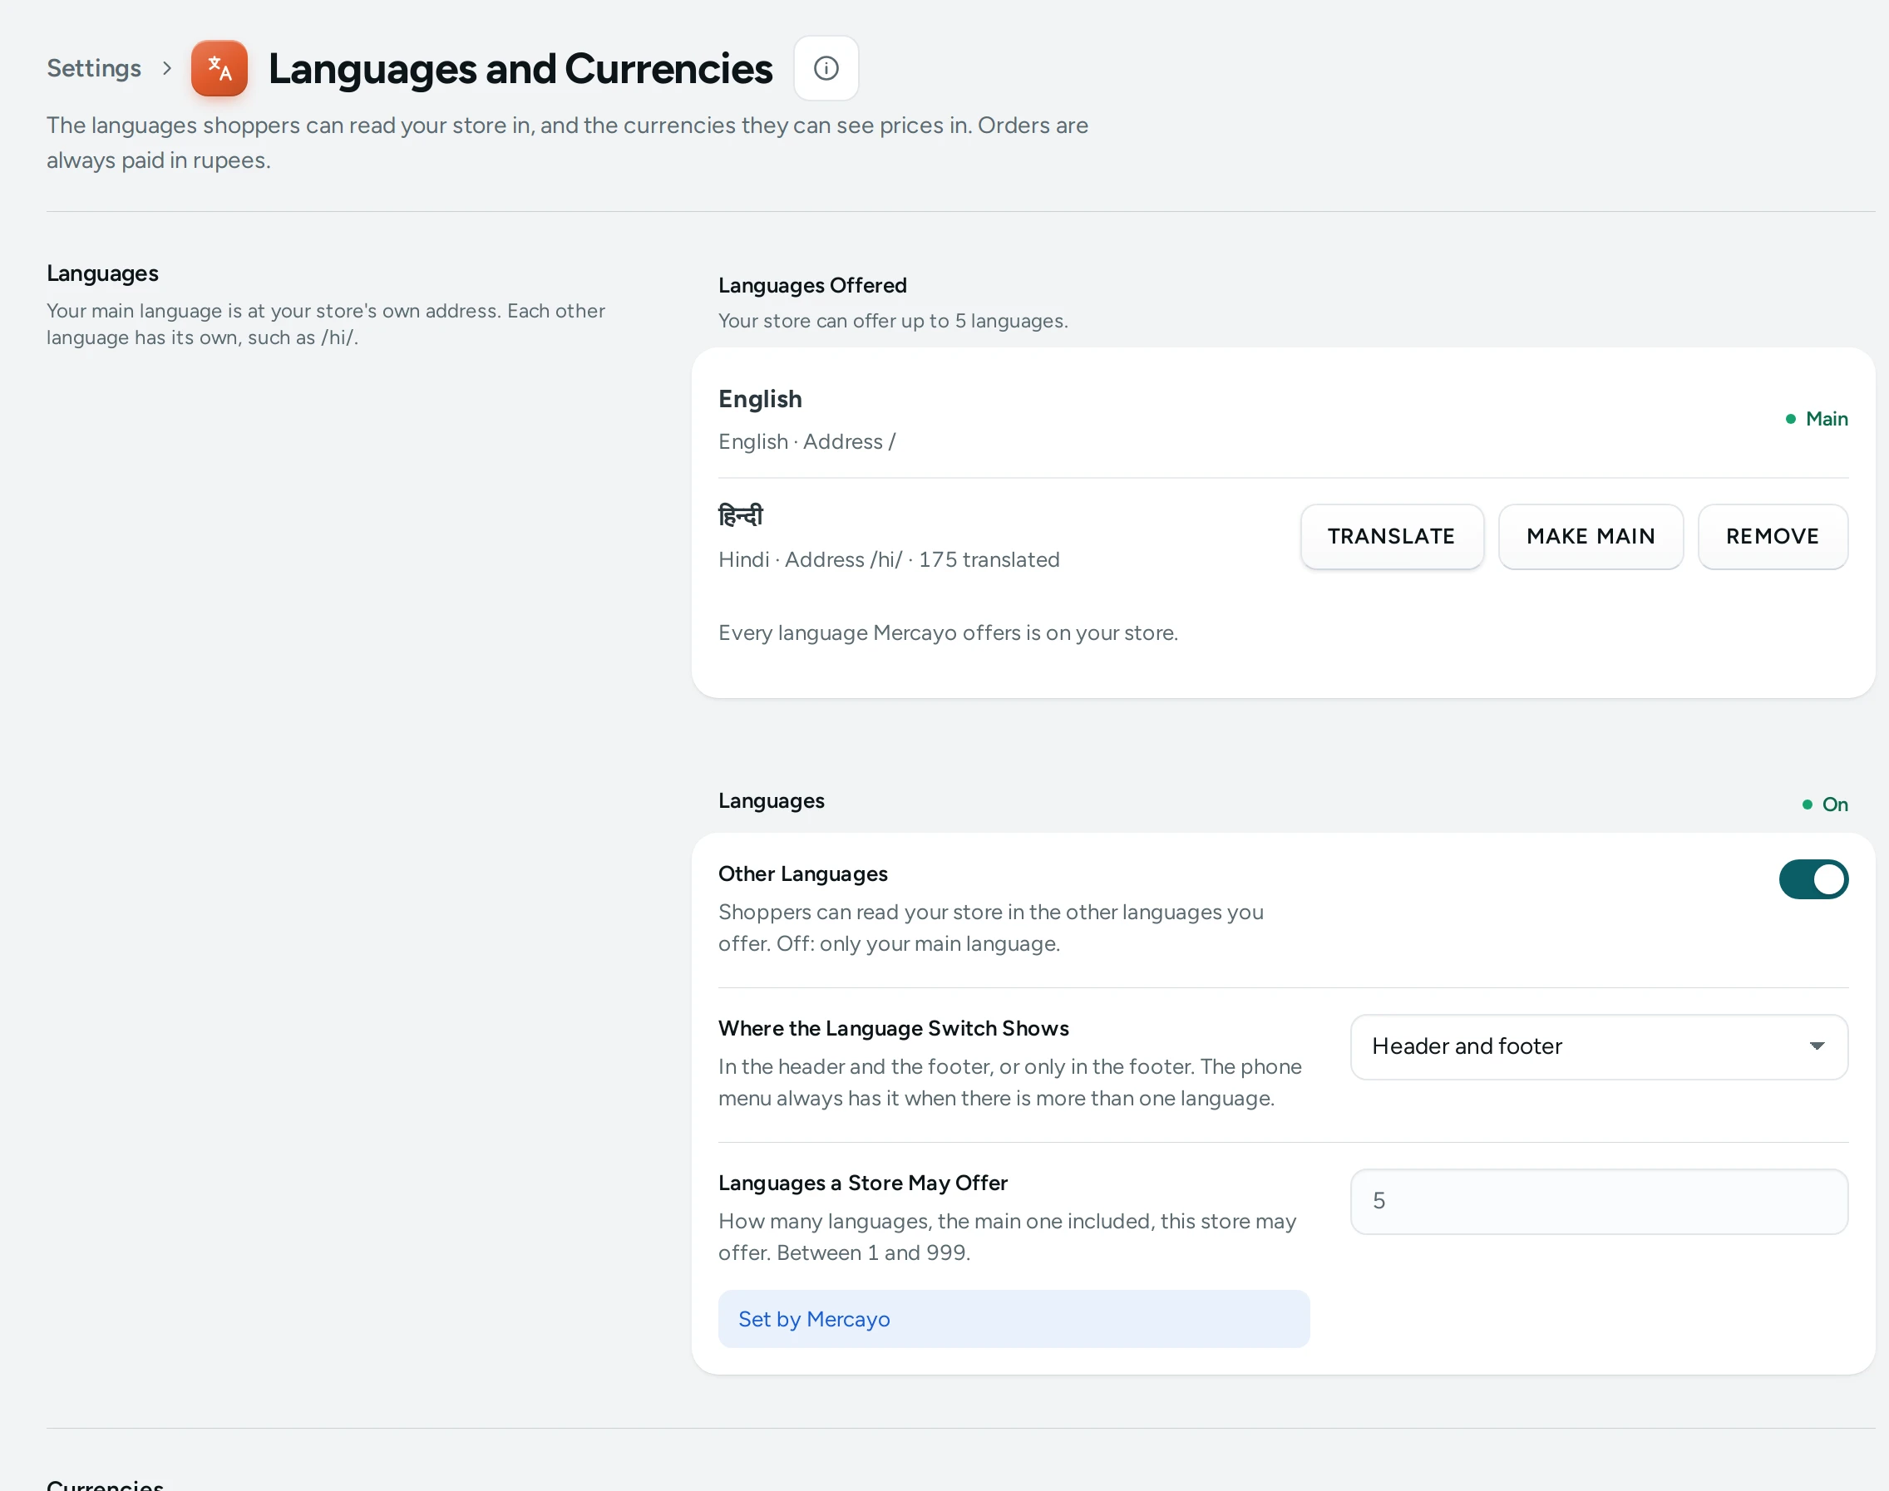This screenshot has width=1889, height=1491.
Task: Open the Header and footer dropdown
Action: [1598, 1046]
